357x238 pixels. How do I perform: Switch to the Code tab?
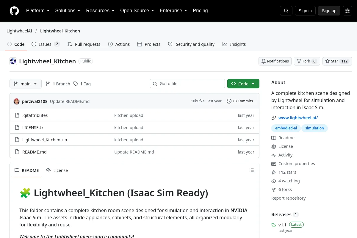(x=16, y=44)
